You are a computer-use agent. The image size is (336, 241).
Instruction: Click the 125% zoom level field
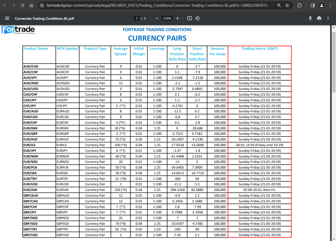[167, 18]
